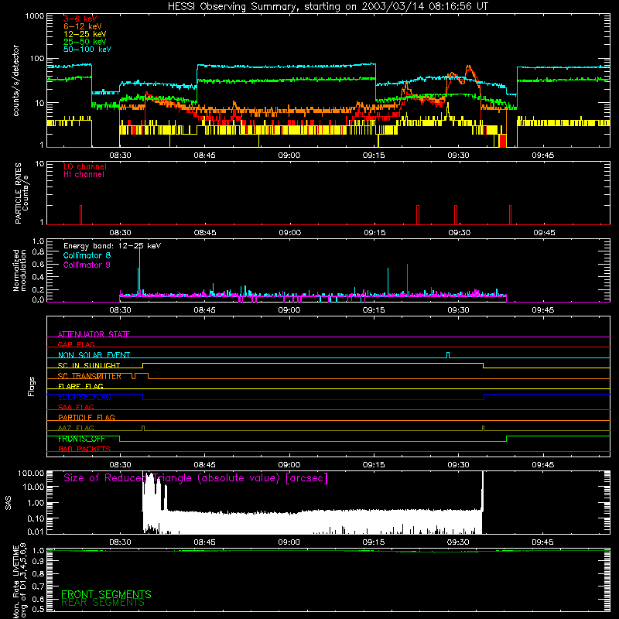
Task: Click the HESSI Observing Summary plot title
Action: coord(328,7)
